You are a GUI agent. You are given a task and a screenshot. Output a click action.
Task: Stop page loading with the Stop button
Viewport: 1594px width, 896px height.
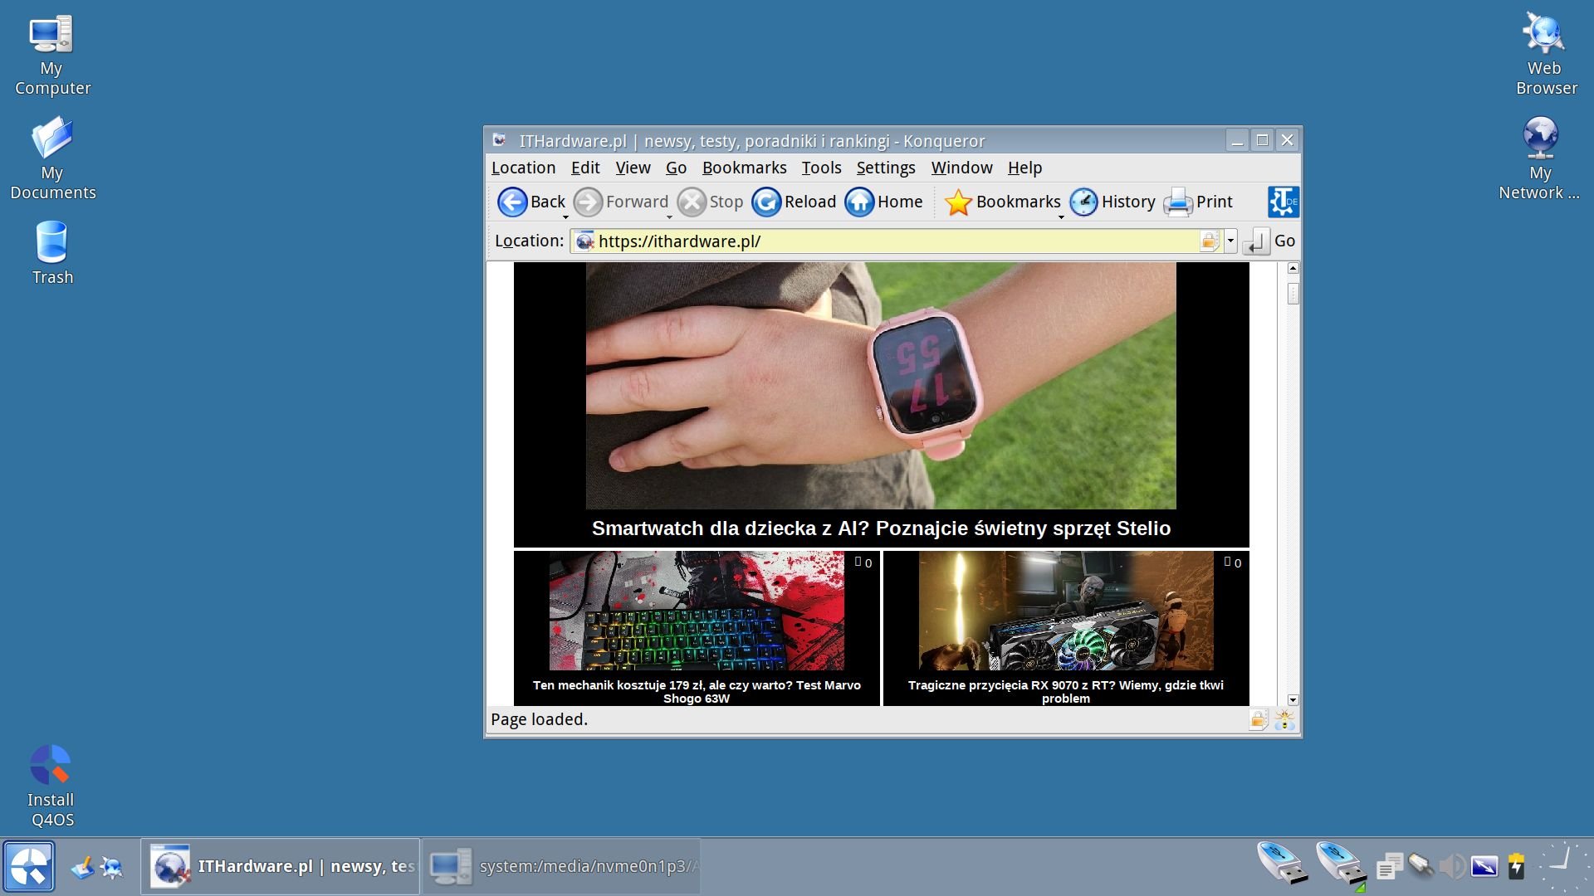(x=710, y=202)
